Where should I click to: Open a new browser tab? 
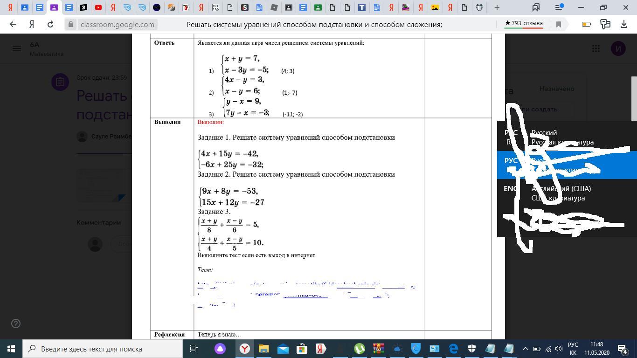coord(497,7)
